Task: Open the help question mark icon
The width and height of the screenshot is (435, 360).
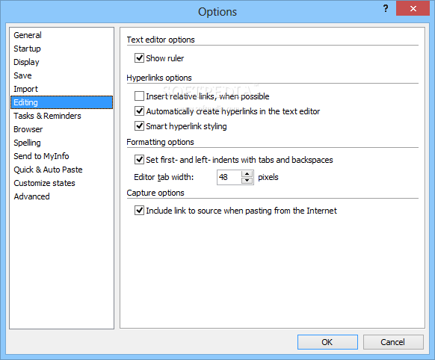Action: pyautogui.click(x=386, y=9)
